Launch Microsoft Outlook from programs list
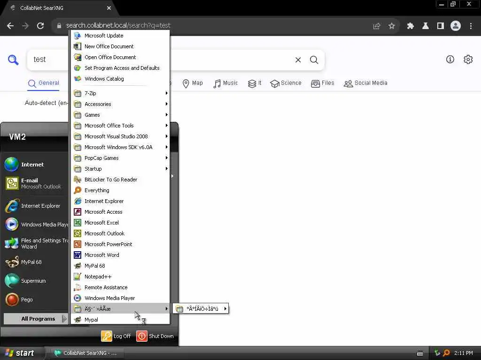This screenshot has width=481, height=360. (120, 233)
